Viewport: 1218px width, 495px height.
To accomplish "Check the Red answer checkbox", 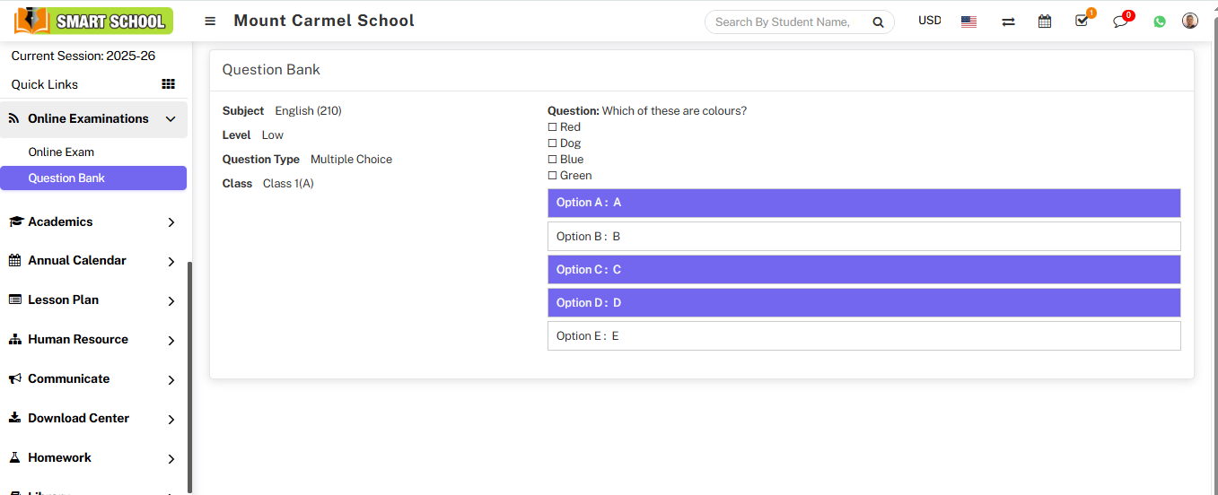I will coord(553,127).
